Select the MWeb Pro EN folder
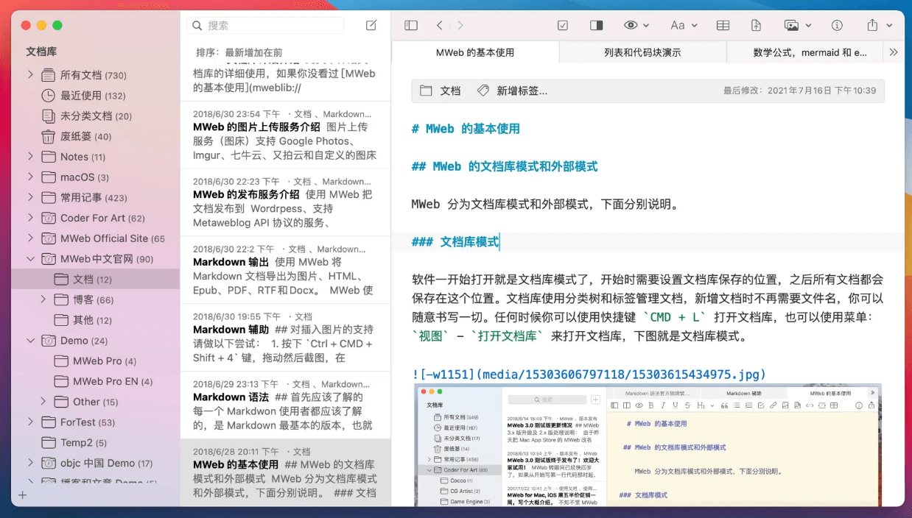The image size is (912, 518). tap(112, 381)
